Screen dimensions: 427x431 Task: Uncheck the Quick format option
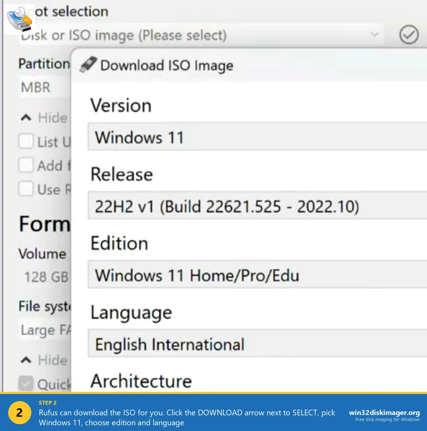coord(25,384)
